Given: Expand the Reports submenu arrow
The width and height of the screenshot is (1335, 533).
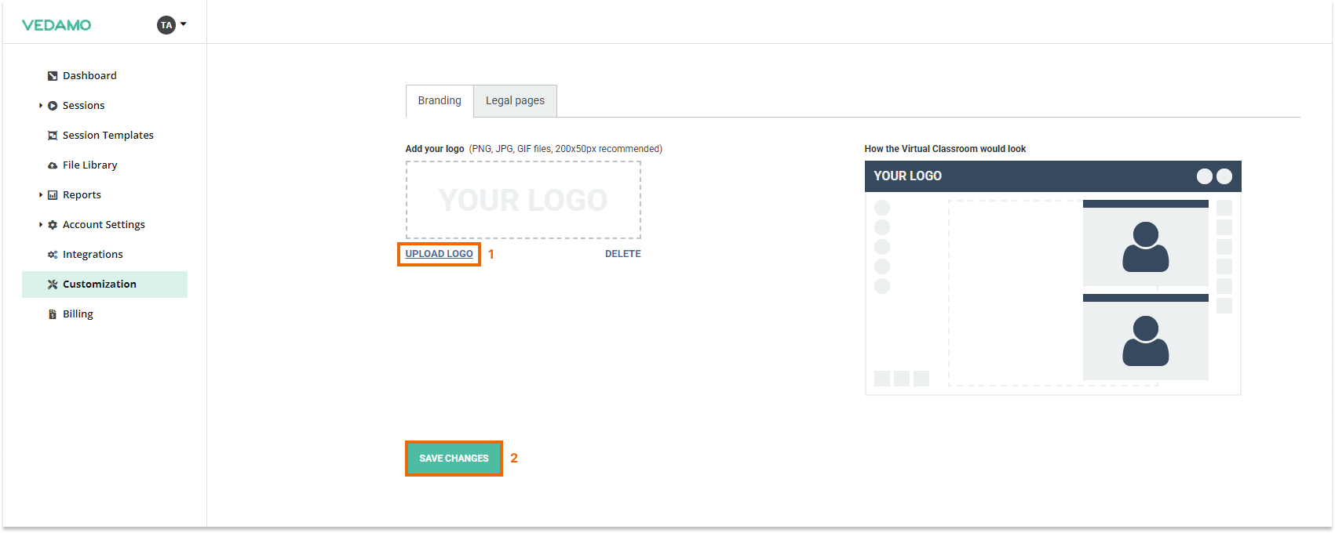Looking at the screenshot, I should pos(41,195).
